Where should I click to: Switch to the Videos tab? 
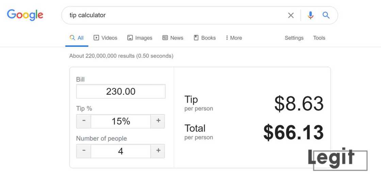pos(105,38)
